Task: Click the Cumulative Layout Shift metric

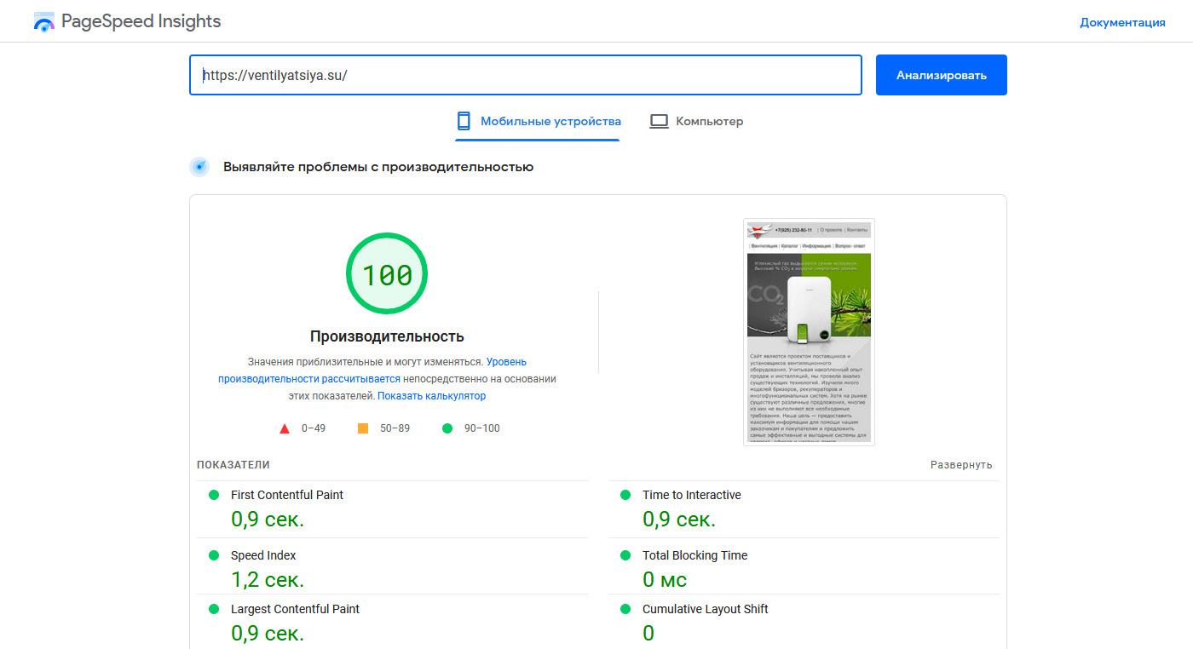Action: 705,609
